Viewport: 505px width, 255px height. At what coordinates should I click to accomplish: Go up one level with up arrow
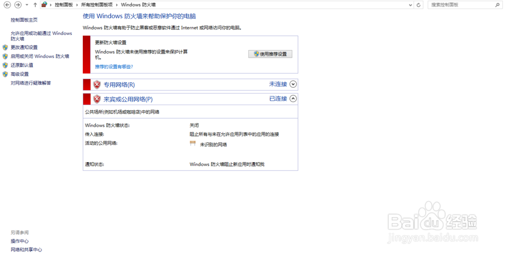tap(35, 5)
